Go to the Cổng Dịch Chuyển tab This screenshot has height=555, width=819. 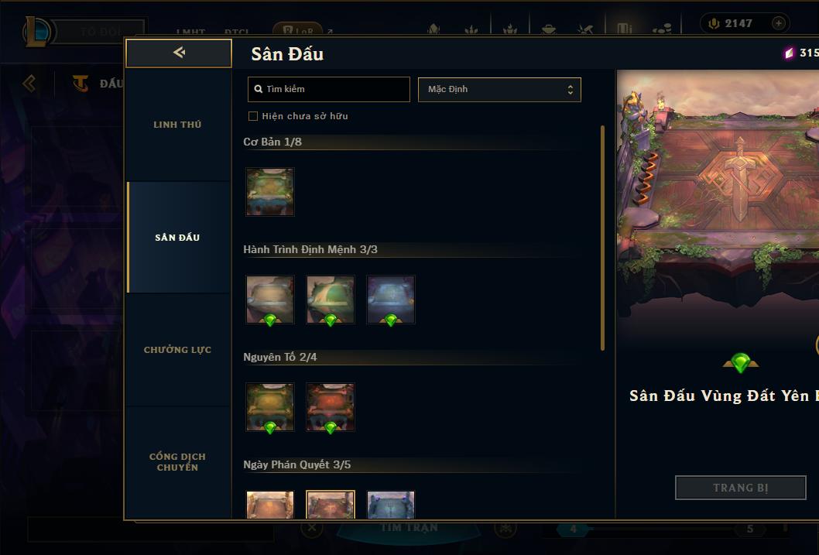click(x=177, y=462)
